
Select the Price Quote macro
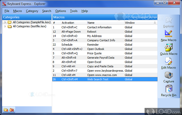(105, 53)
